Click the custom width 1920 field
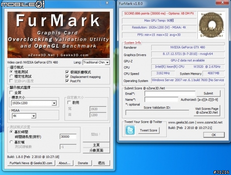 point(98,109)
